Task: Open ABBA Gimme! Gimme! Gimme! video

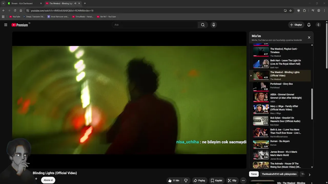Action: click(280, 98)
